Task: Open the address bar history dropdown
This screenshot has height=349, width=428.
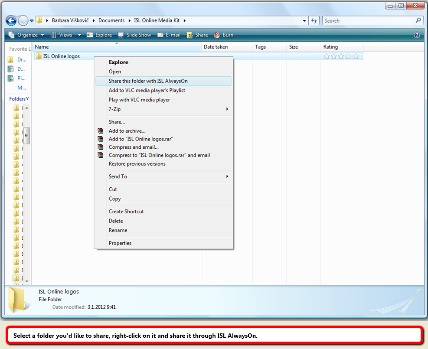Action: tap(304, 21)
